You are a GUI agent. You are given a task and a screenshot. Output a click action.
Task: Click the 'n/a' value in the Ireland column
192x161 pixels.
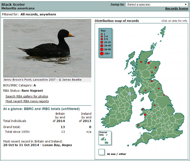coord(89,132)
